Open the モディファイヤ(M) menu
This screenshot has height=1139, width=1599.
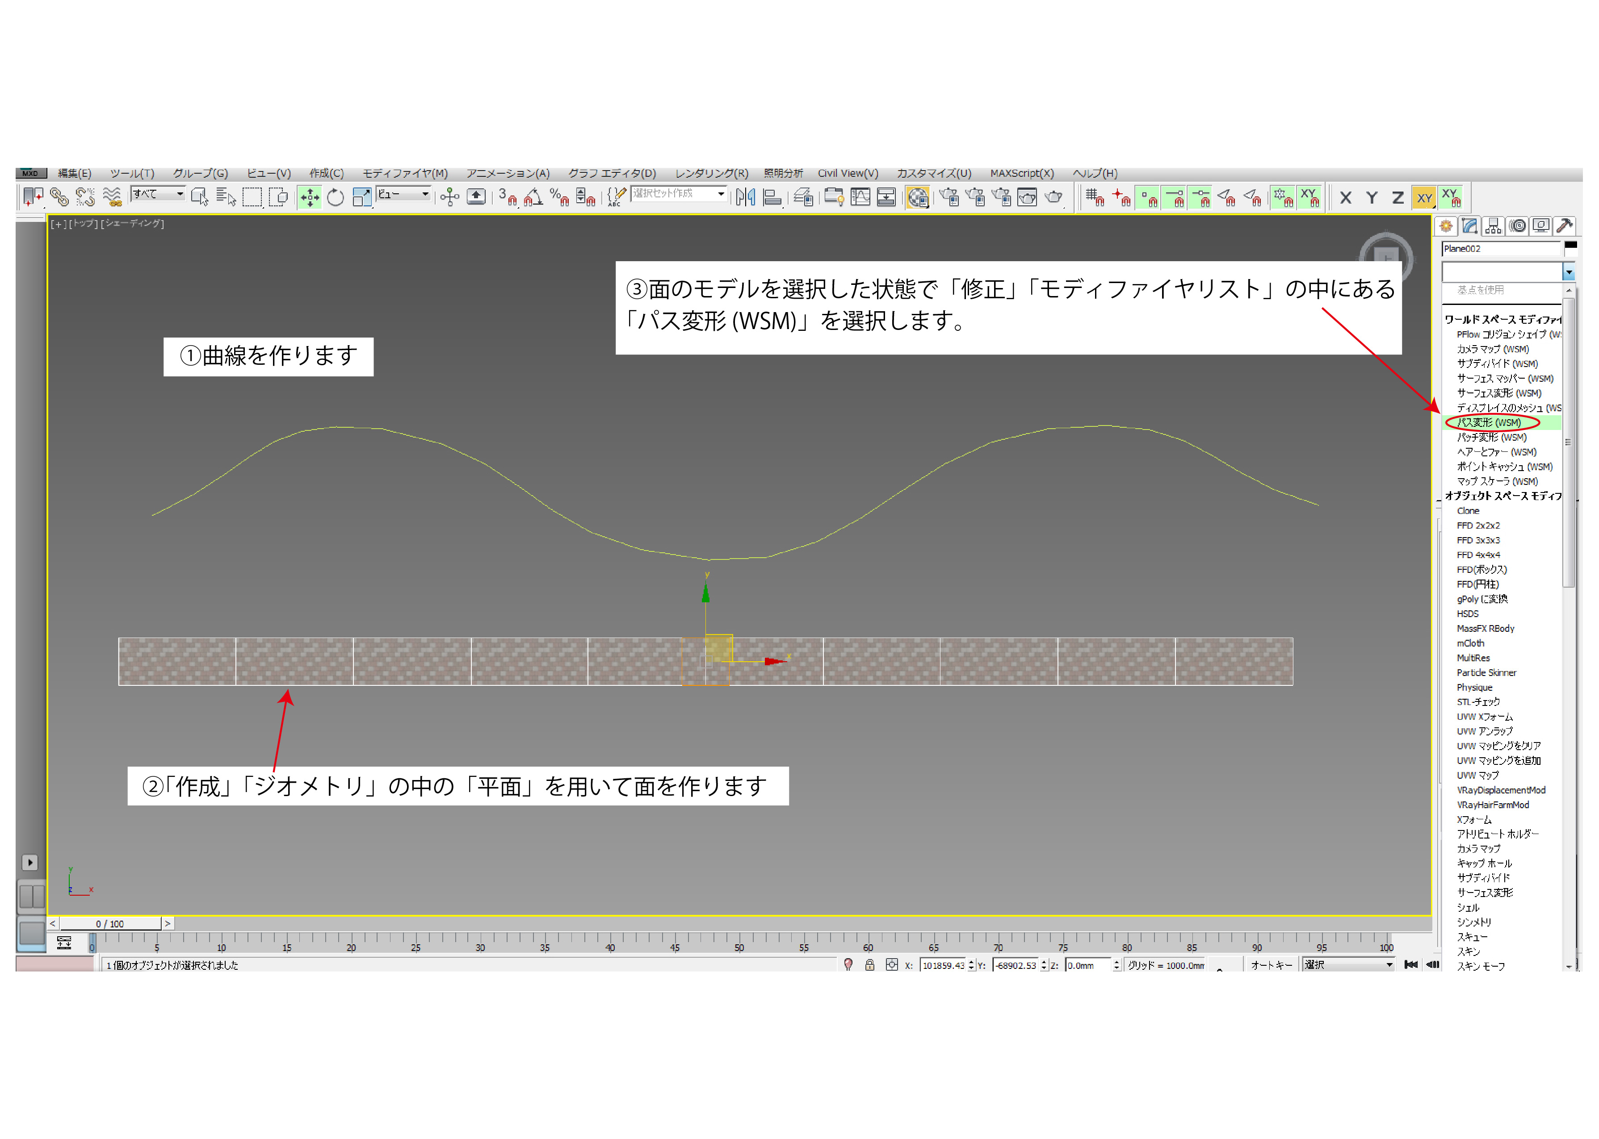(x=405, y=173)
